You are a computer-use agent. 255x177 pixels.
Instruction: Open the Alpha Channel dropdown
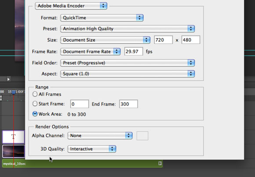100,136
